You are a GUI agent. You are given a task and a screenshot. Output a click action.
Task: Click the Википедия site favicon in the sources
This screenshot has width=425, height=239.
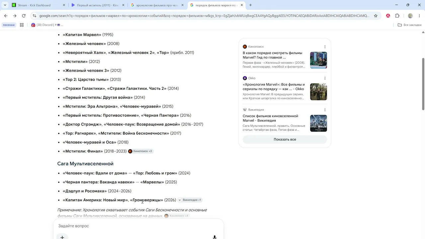pos(245,110)
